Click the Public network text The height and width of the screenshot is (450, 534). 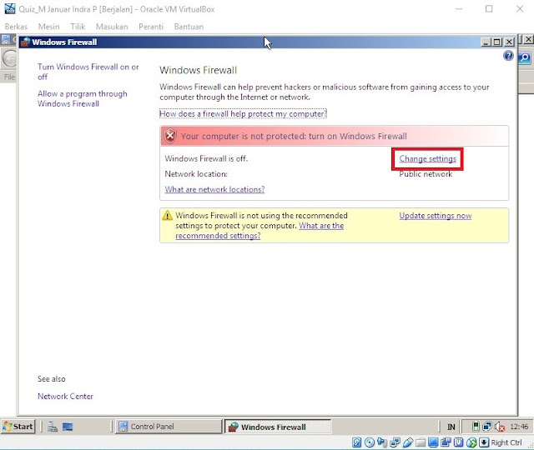tap(426, 174)
